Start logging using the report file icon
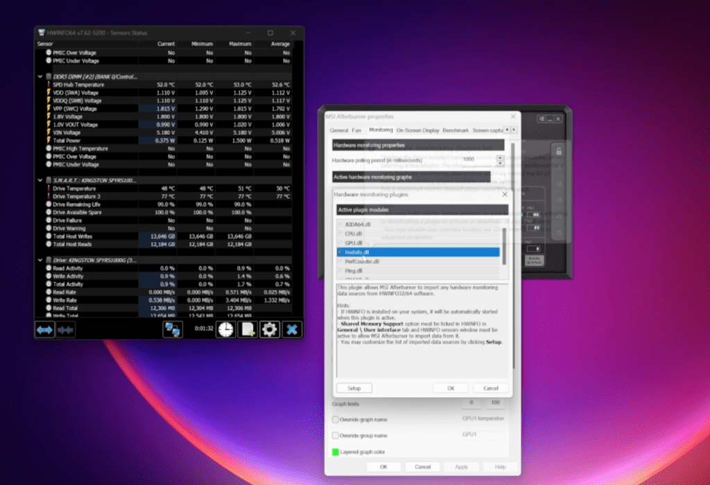 pos(247,330)
